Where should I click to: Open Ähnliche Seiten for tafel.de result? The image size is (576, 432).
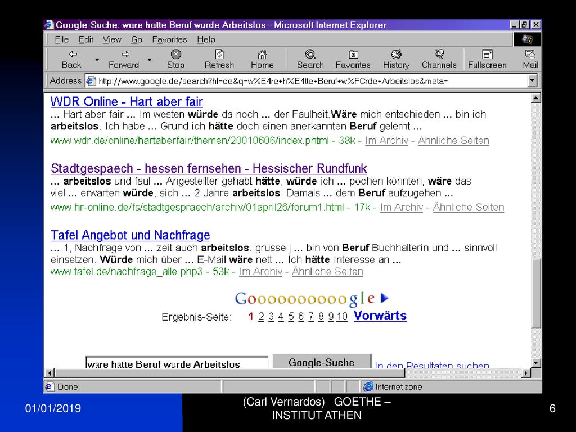327,272
